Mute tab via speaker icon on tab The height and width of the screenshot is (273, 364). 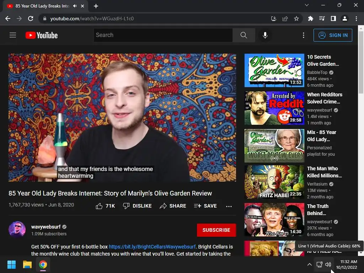click(x=75, y=6)
